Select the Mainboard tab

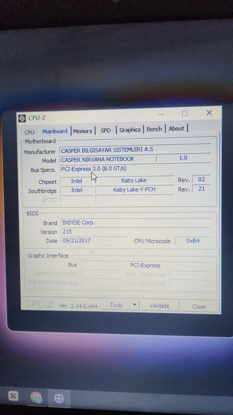pos(55,131)
